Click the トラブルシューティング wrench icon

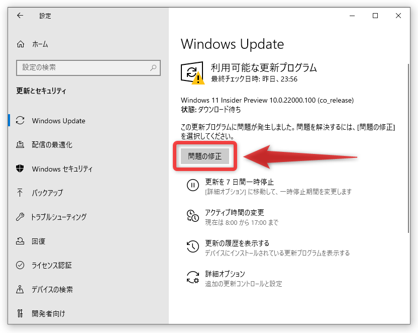coord(20,217)
